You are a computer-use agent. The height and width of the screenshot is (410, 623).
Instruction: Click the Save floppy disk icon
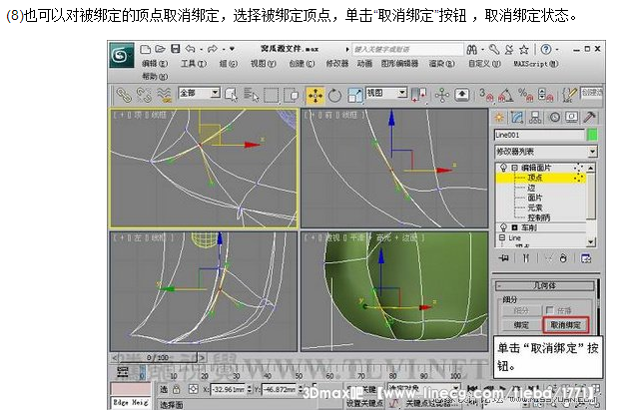point(176,49)
